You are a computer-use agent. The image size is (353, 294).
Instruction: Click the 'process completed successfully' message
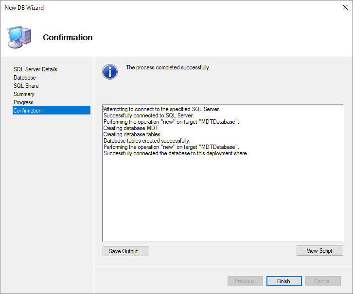point(168,67)
